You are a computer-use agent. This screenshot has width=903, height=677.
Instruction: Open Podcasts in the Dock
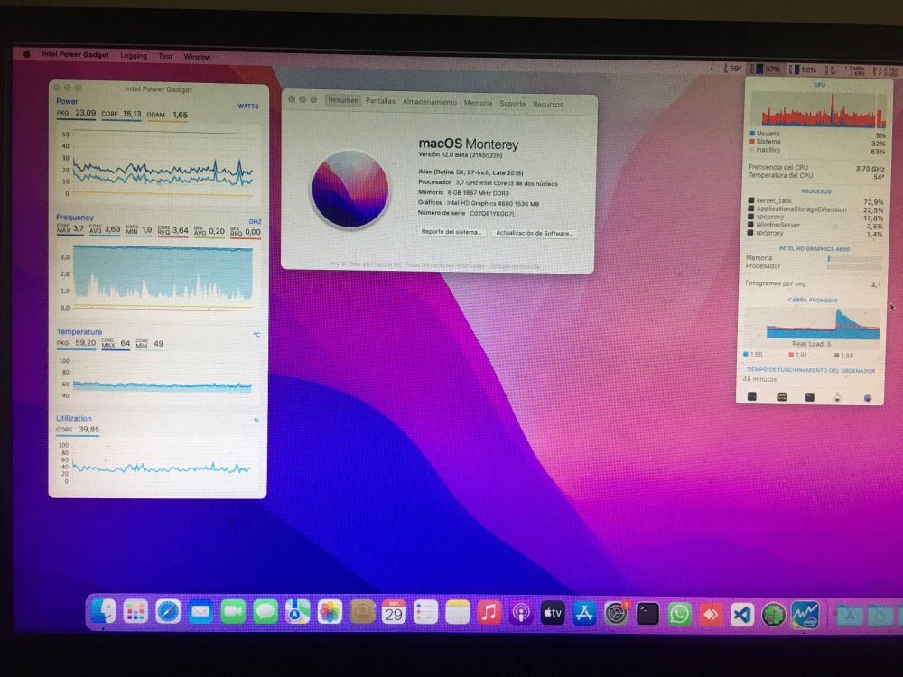pyautogui.click(x=521, y=613)
